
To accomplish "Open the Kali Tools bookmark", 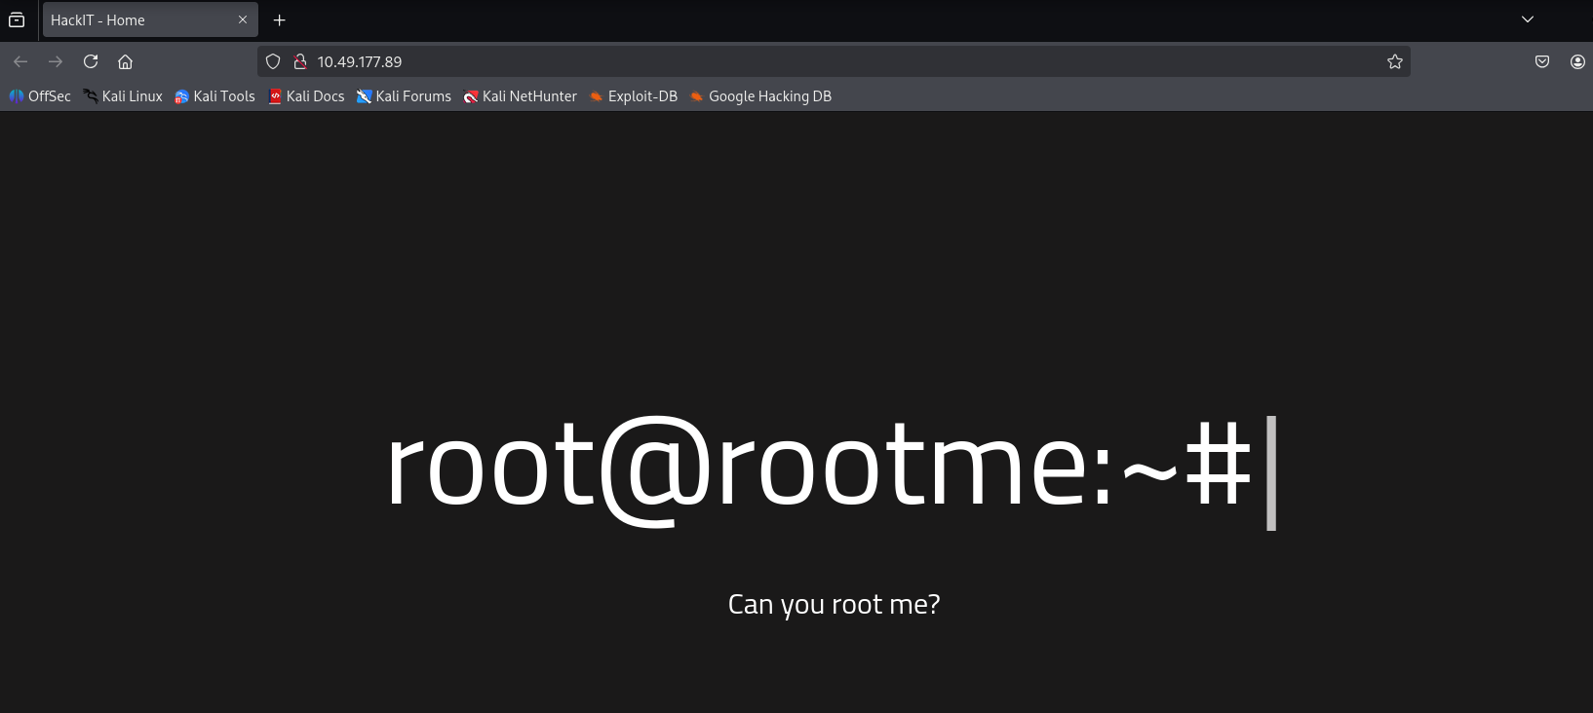I will (214, 96).
